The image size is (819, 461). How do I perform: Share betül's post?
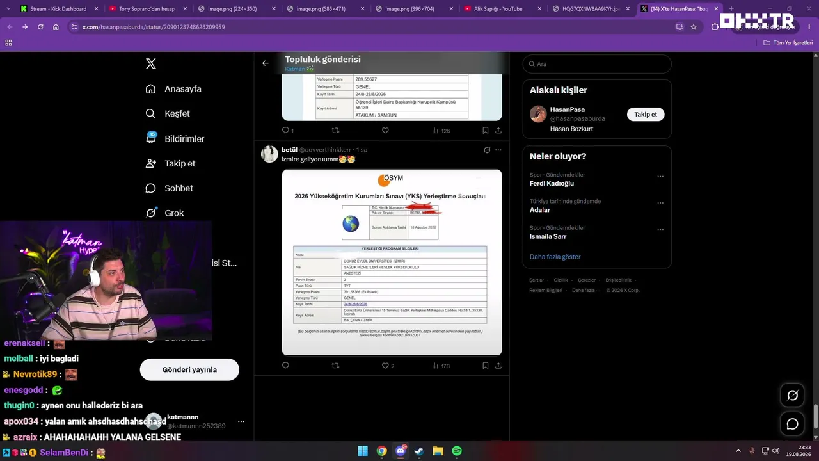(498, 366)
